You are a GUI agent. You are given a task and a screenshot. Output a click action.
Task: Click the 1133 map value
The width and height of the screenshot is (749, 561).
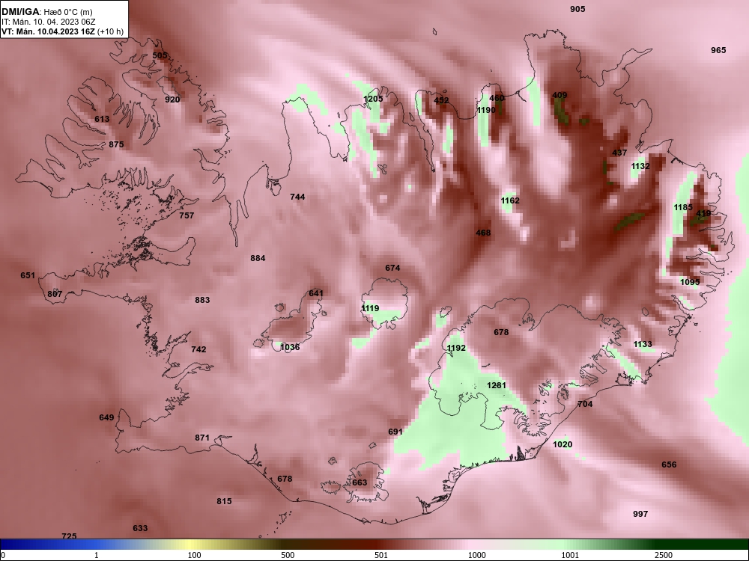643,344
